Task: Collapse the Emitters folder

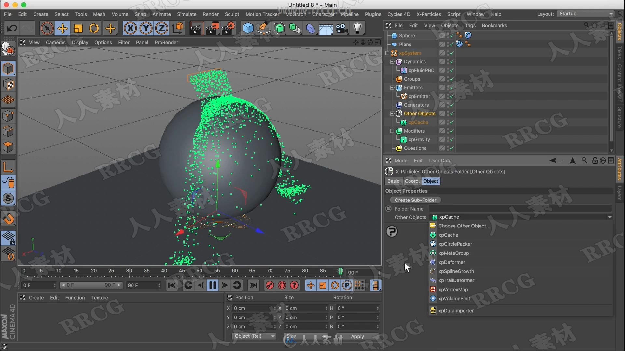Action: (392, 88)
